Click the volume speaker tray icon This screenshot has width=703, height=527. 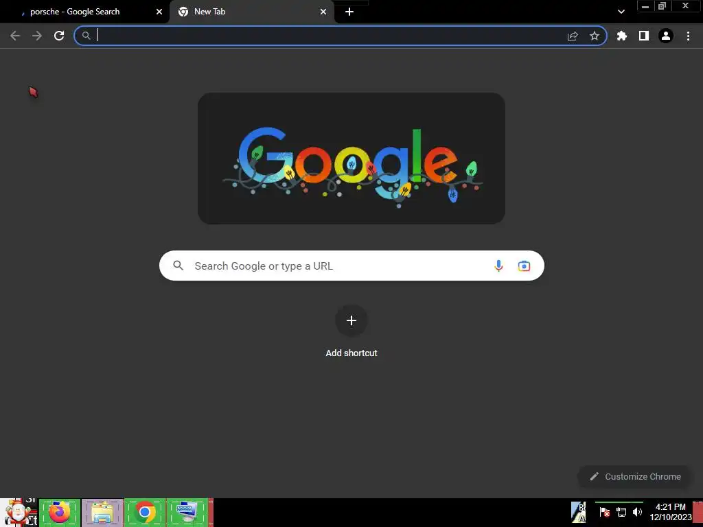pos(637,512)
